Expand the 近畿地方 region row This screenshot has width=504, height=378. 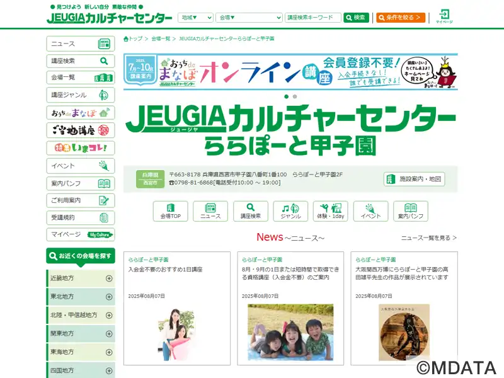[x=81, y=278]
